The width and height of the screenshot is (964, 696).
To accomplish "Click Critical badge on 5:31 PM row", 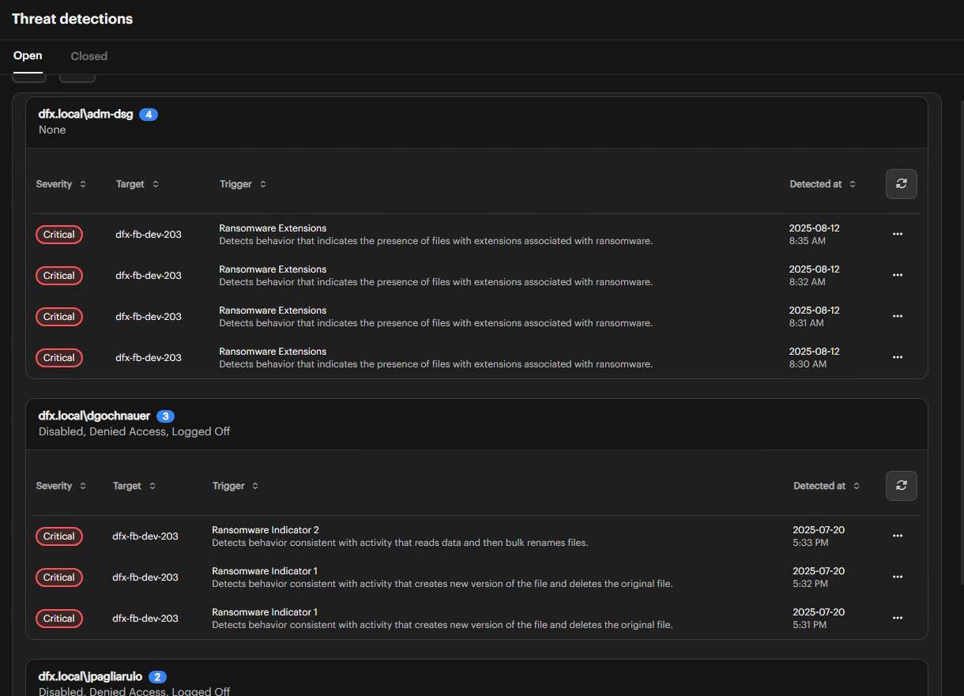I will tap(59, 619).
